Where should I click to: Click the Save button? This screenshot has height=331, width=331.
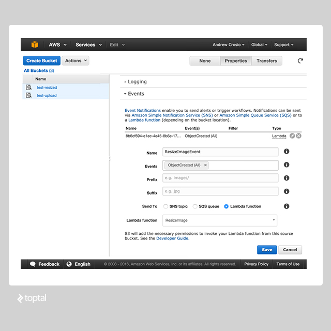coord(267,250)
